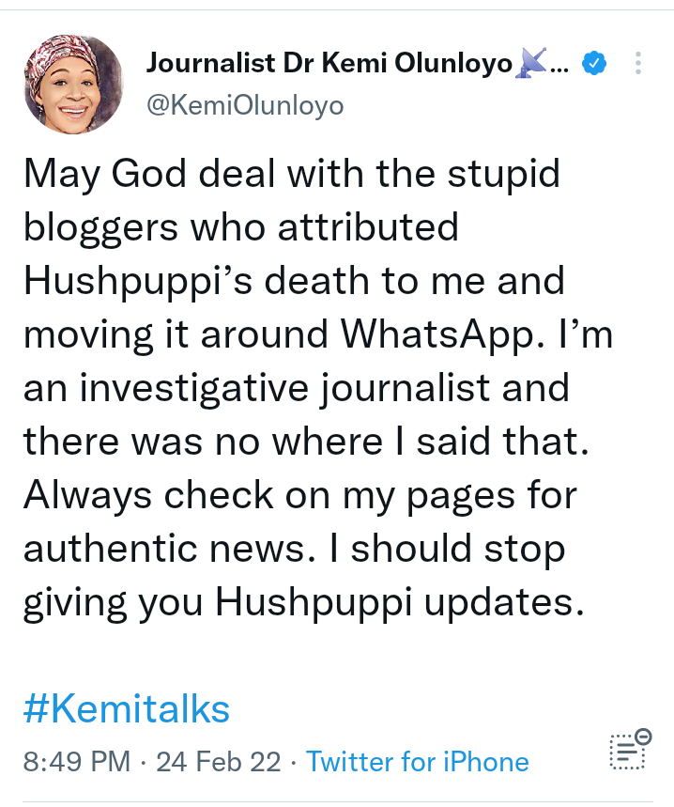This screenshot has height=807, width=674.
Task: Open the #Kemitalks hashtag
Action: pos(126,708)
